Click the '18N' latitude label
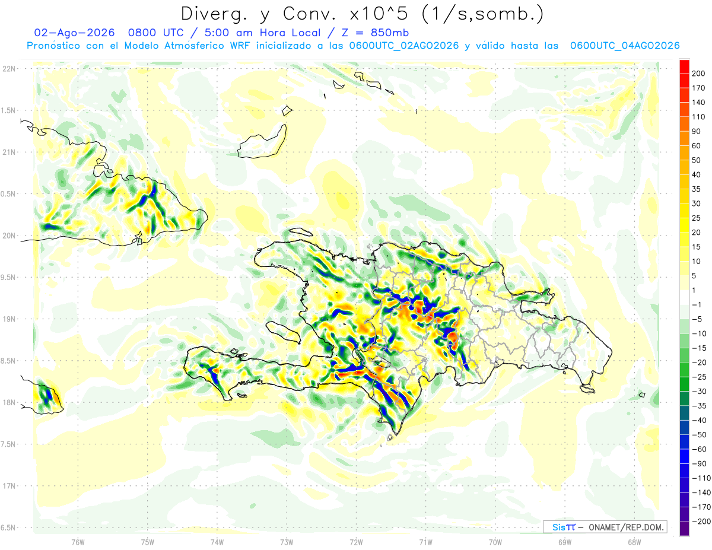Viewport: 712px width, 550px height. pyautogui.click(x=9, y=402)
